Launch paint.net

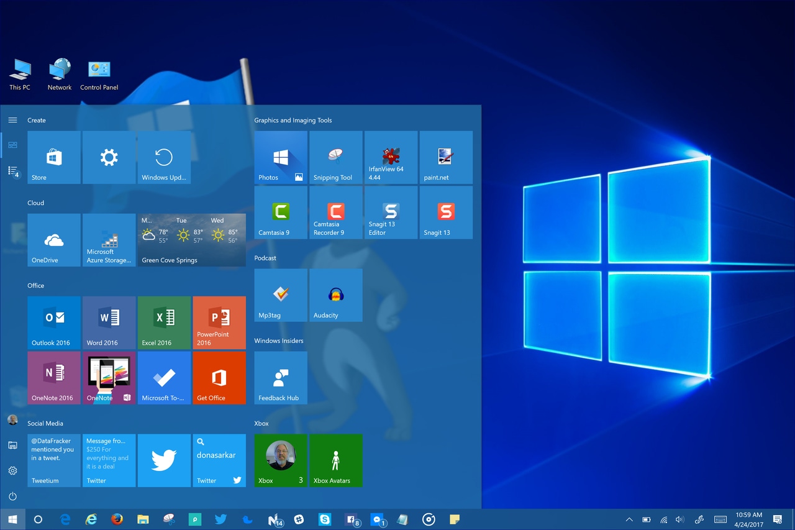446,155
